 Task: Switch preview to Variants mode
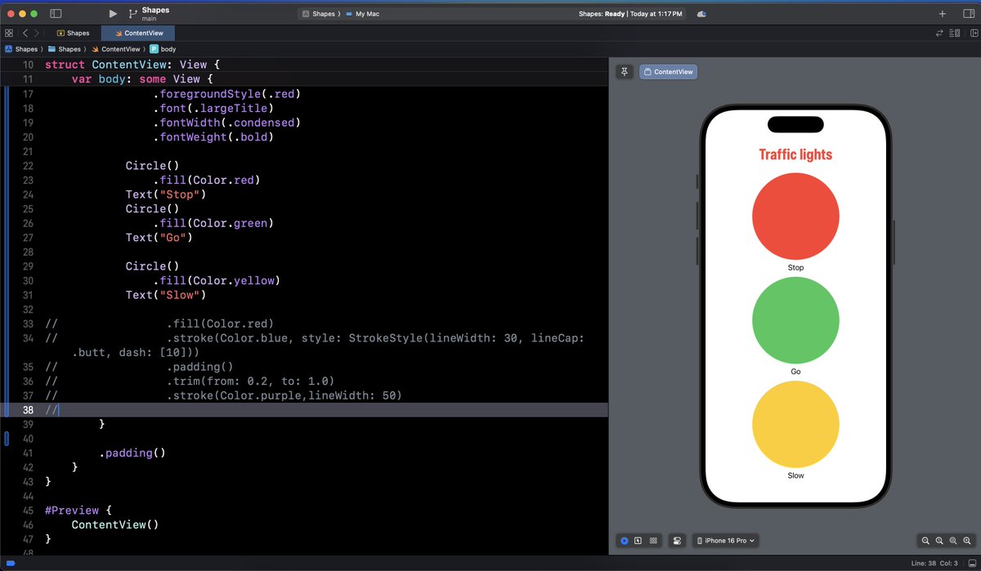[652, 541]
